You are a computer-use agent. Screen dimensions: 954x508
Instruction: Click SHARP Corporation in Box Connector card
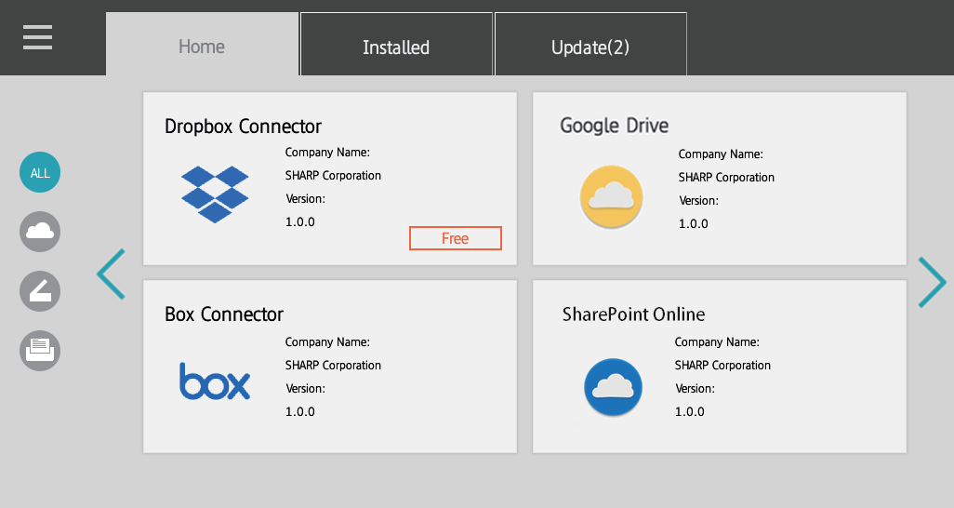pyautogui.click(x=333, y=366)
